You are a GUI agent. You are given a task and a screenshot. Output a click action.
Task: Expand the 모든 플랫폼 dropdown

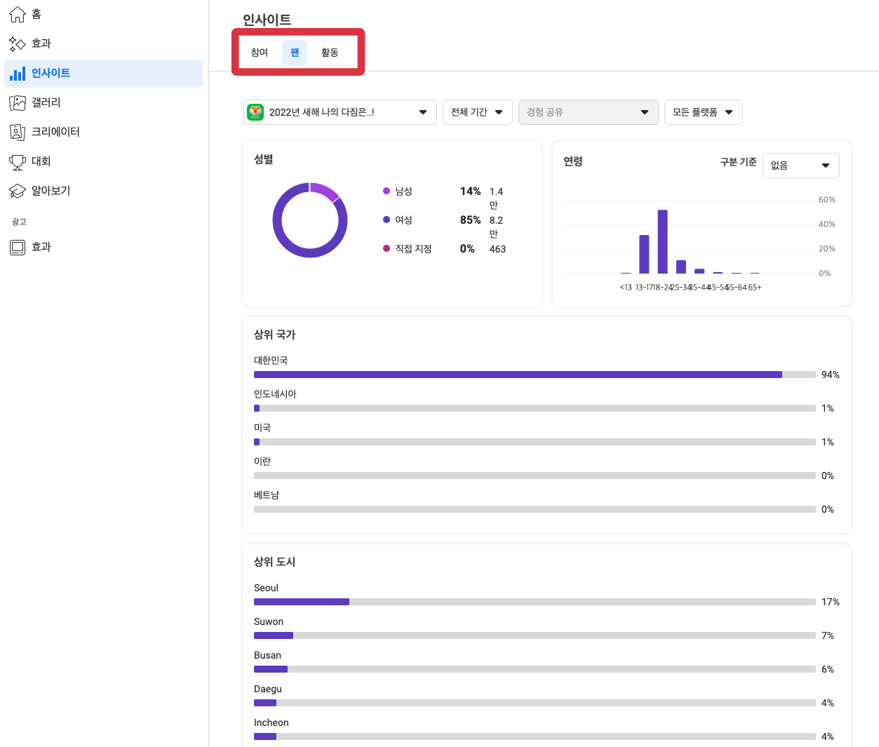(x=704, y=112)
